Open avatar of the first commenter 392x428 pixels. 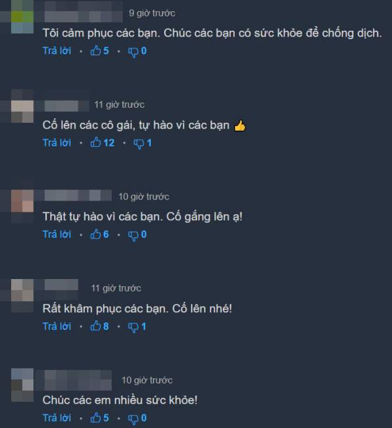[22, 17]
